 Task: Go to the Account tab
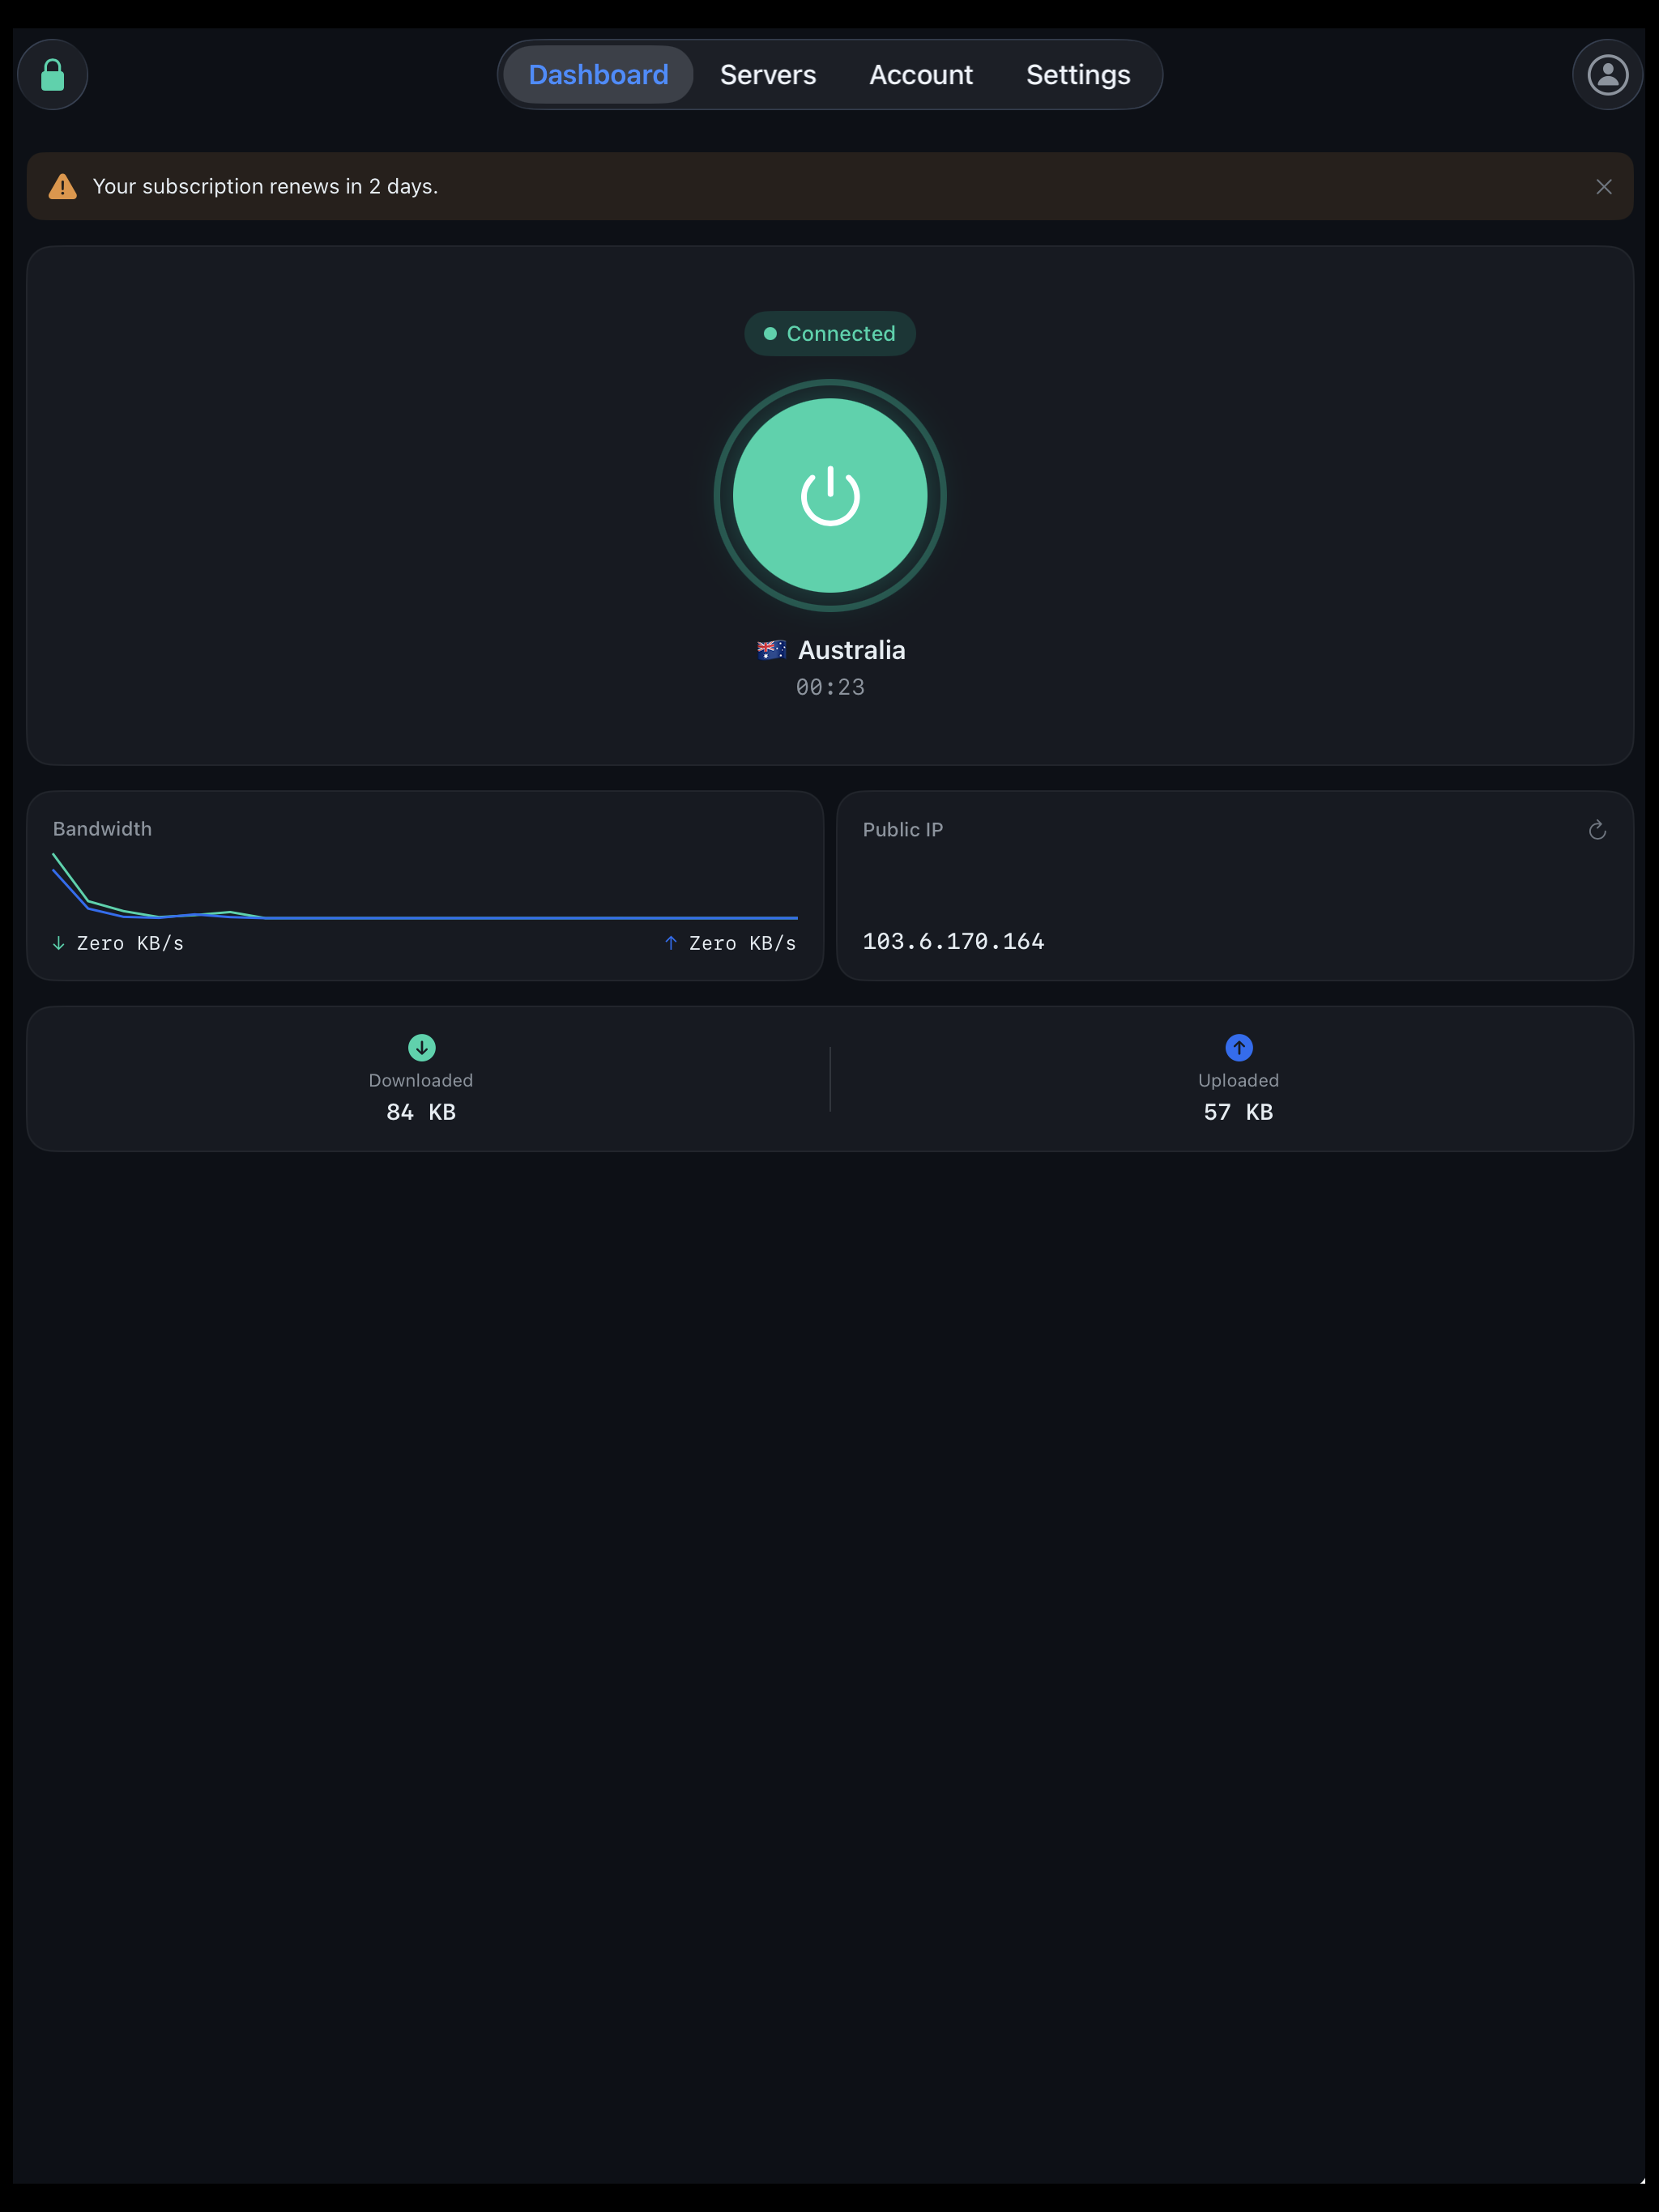tap(920, 75)
